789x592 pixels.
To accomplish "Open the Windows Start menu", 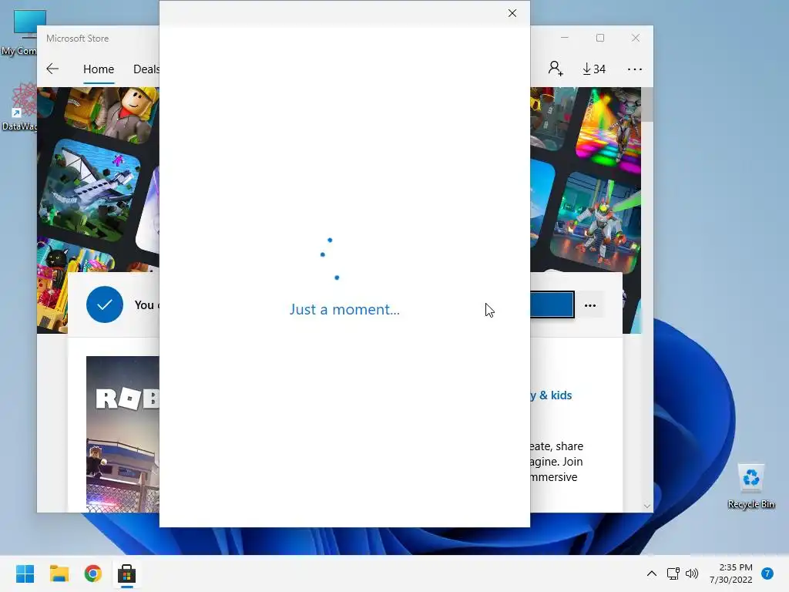I will click(25, 573).
